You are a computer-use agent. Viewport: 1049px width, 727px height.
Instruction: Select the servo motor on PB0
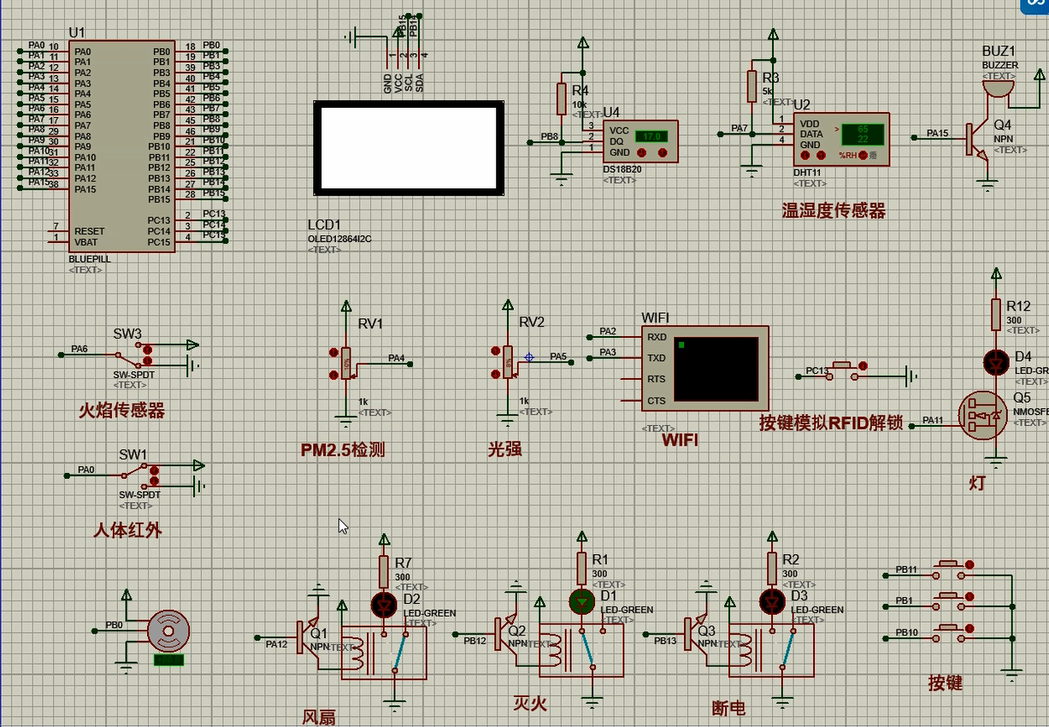pos(168,633)
